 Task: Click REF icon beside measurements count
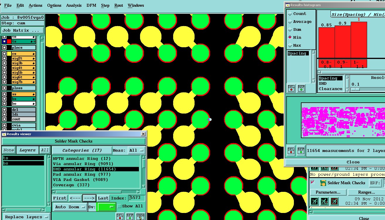pos(301,150)
